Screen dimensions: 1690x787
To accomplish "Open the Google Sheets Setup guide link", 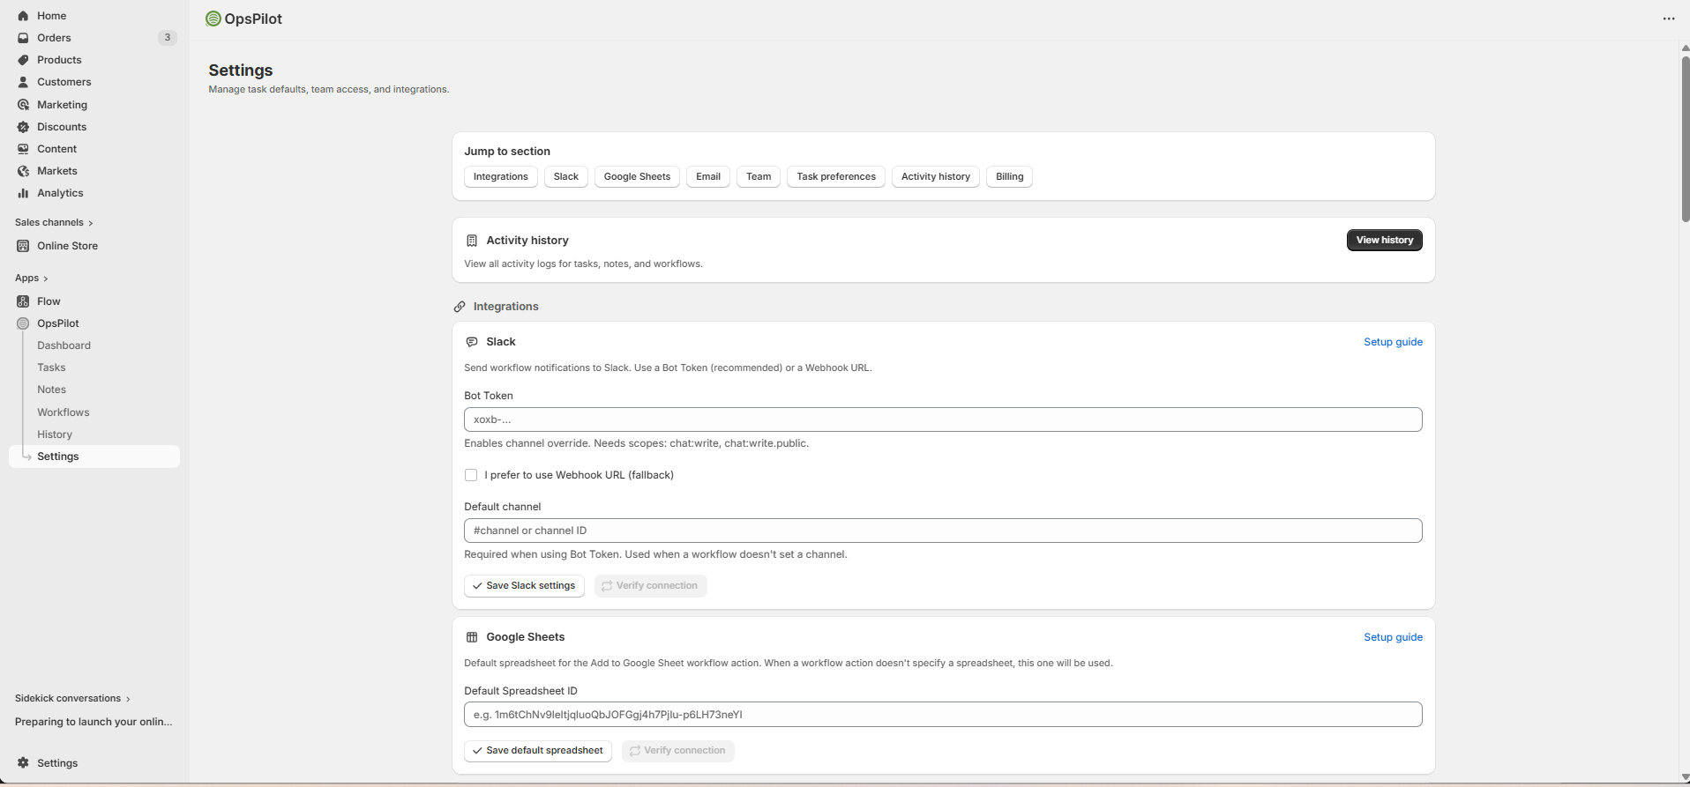I will coord(1393,637).
